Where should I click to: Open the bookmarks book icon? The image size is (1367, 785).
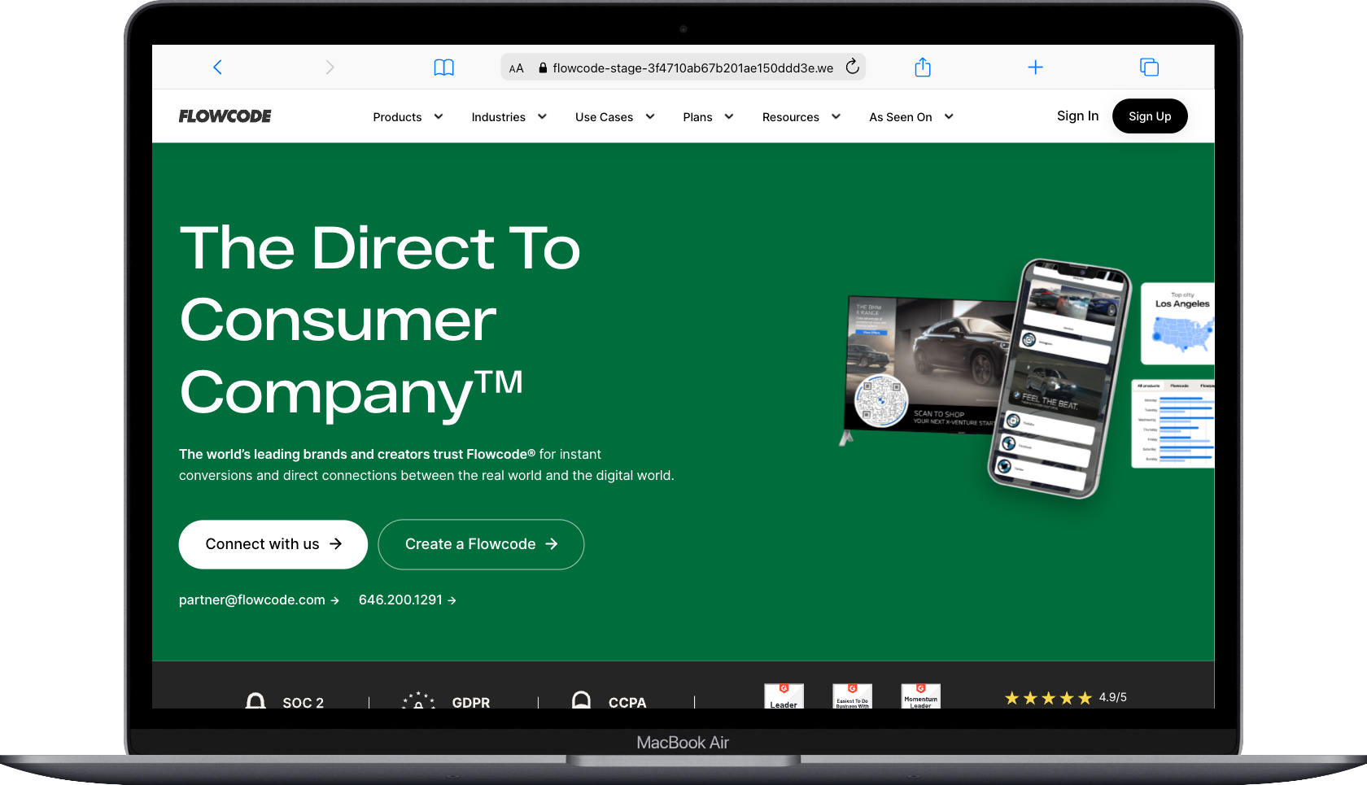(443, 68)
